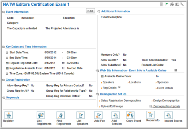Click the printer icon in header
The image size is (188, 129).
coord(172,4)
